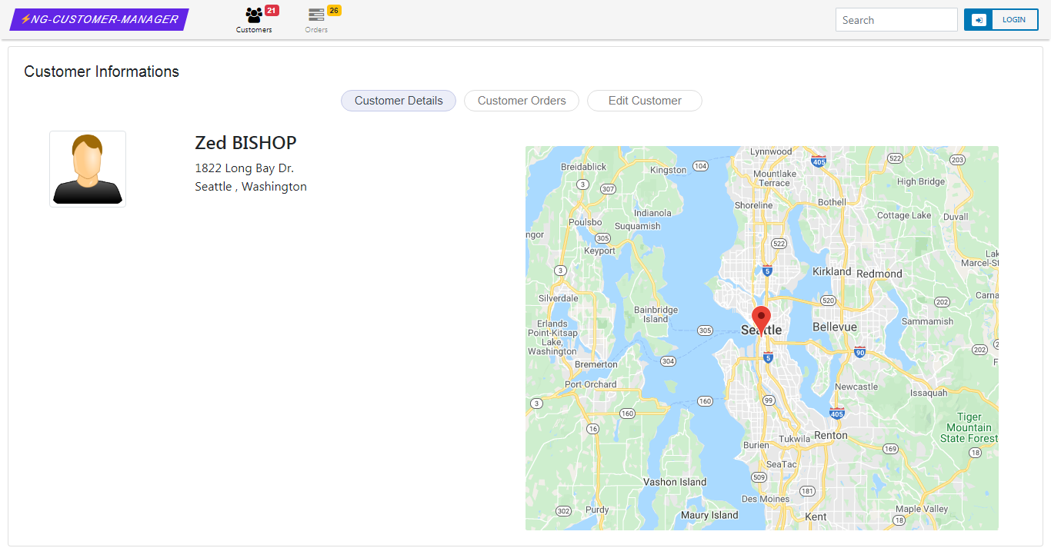Image resolution: width=1051 pixels, height=558 pixels.
Task: Click Vashon Island label on map
Action: coord(675,482)
